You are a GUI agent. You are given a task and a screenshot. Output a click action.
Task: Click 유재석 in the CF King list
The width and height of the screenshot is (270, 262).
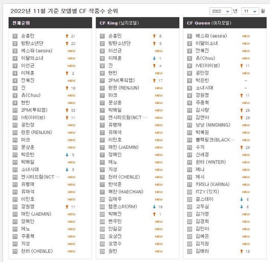click(115, 132)
